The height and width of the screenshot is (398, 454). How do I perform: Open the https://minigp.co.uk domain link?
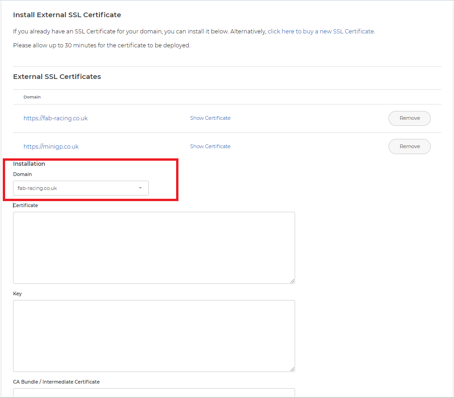[51, 146]
